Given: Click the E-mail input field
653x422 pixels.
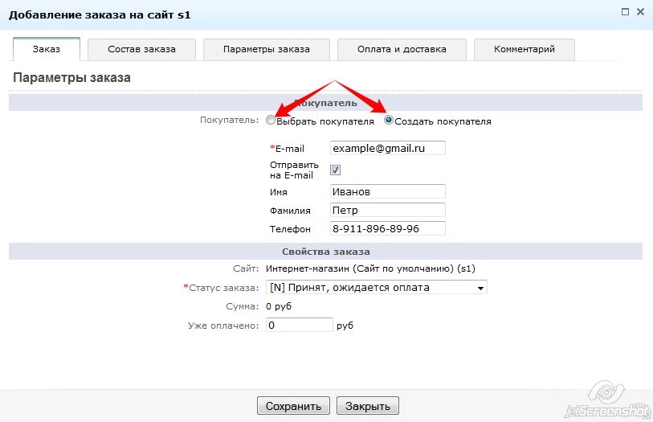Looking at the screenshot, I should click(387, 148).
